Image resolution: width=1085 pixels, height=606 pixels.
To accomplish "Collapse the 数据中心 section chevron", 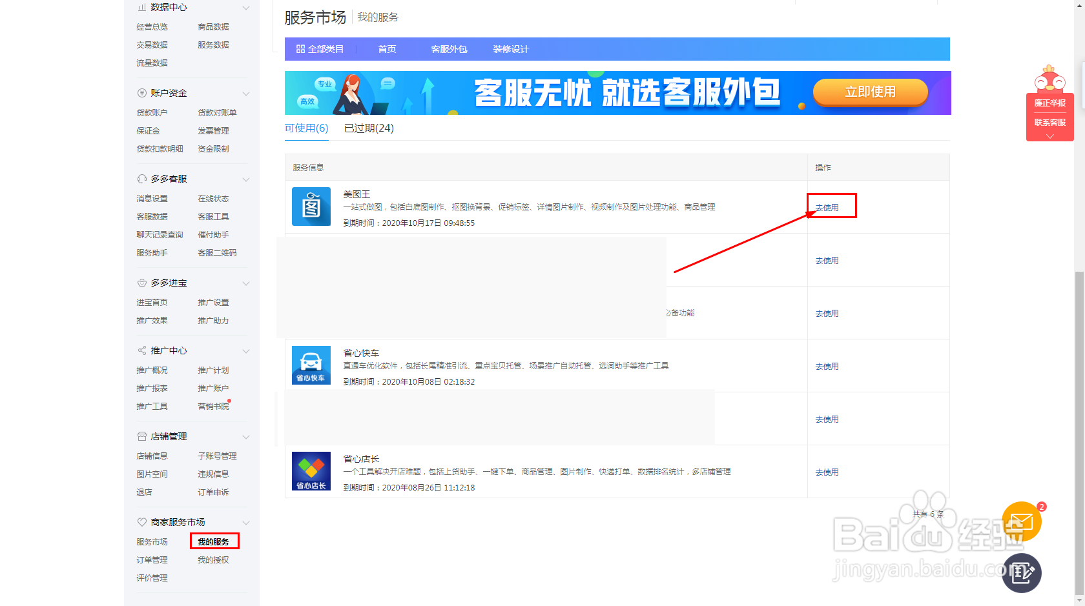I will (x=245, y=8).
